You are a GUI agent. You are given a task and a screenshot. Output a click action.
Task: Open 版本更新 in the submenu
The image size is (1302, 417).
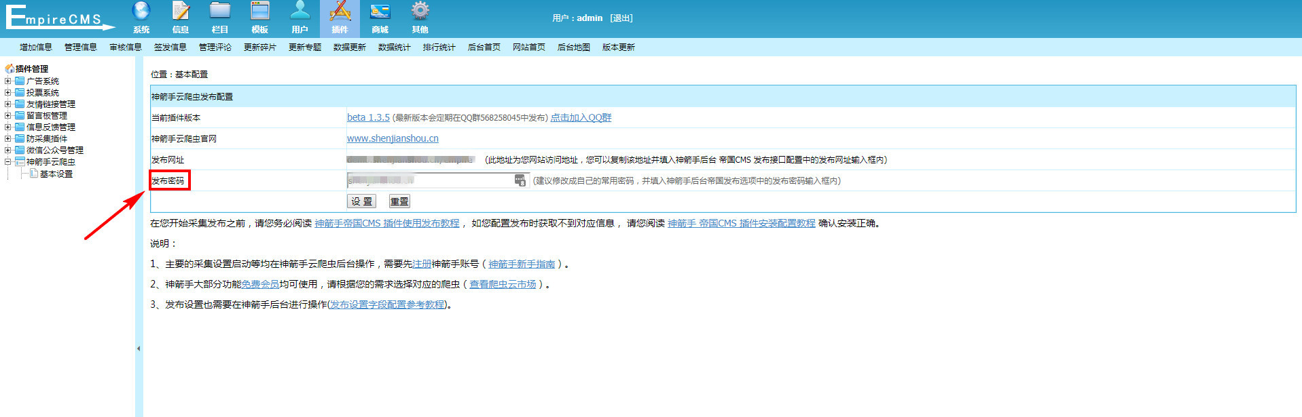tap(619, 47)
